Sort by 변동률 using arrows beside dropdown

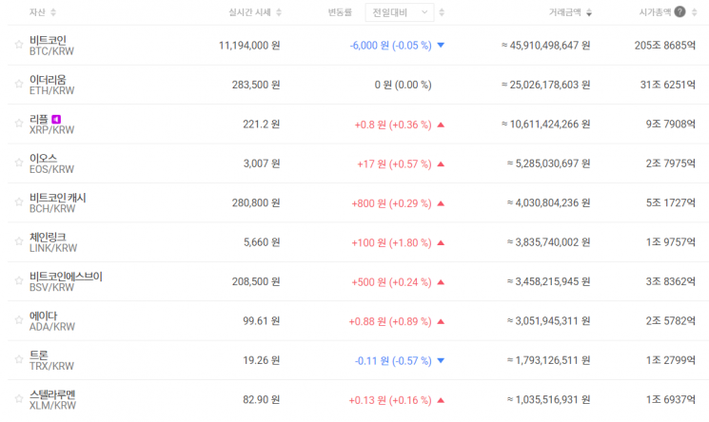[442, 12]
